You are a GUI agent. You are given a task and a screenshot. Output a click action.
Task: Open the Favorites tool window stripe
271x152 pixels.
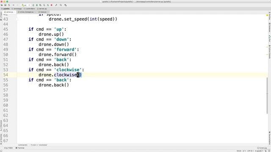[x=1, y=139]
